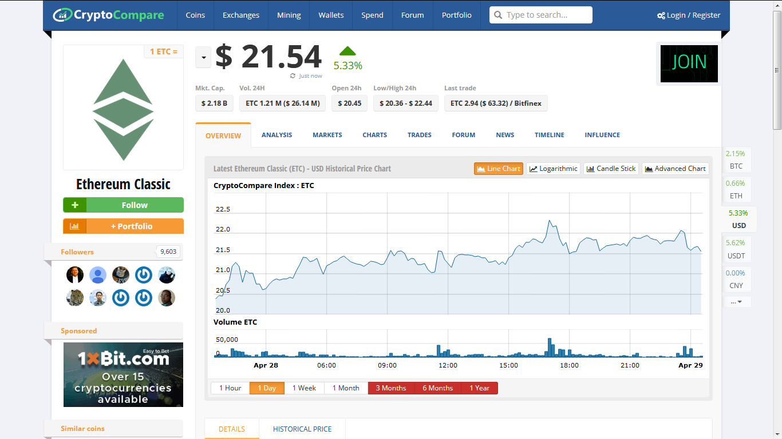Screen dimensions: 782x439
Task: Click the bar chart icon on Portfolio button
Action: 74,226
